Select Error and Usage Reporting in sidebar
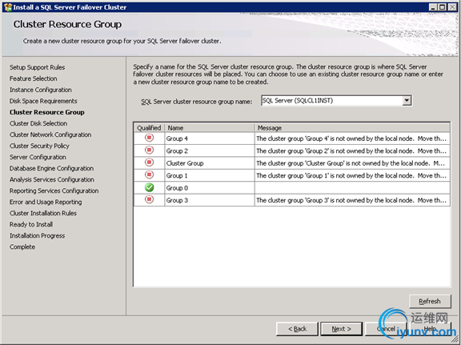The image size is (461, 345). coord(46,202)
